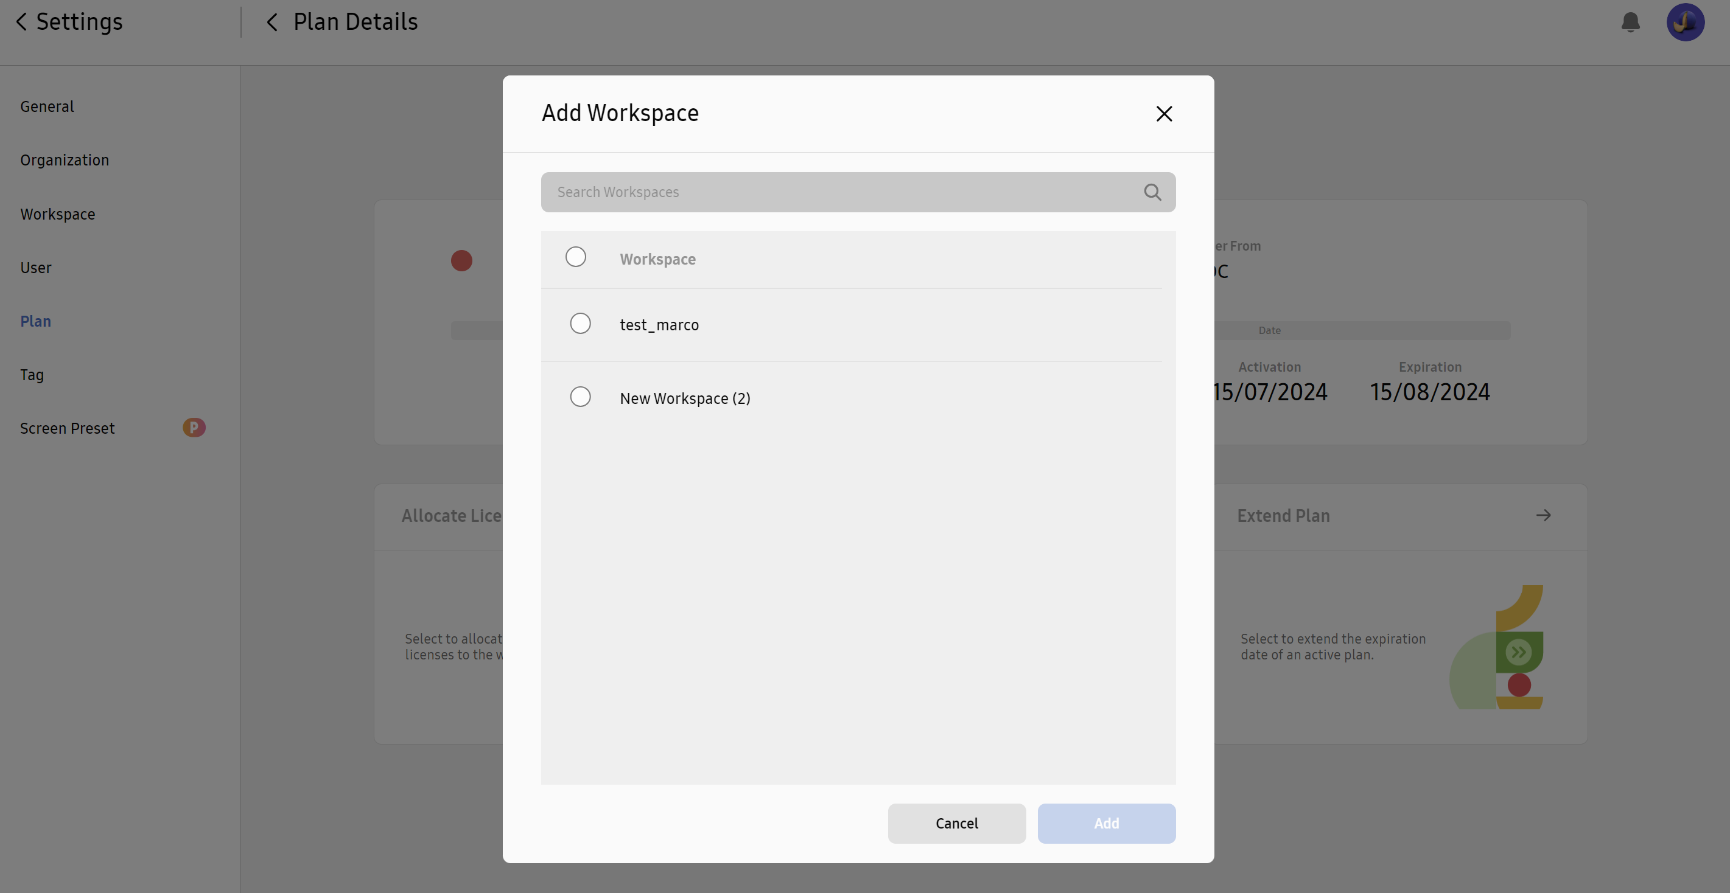Select all using Workspace header radio
Viewport: 1730px width, 893px height.
click(575, 257)
